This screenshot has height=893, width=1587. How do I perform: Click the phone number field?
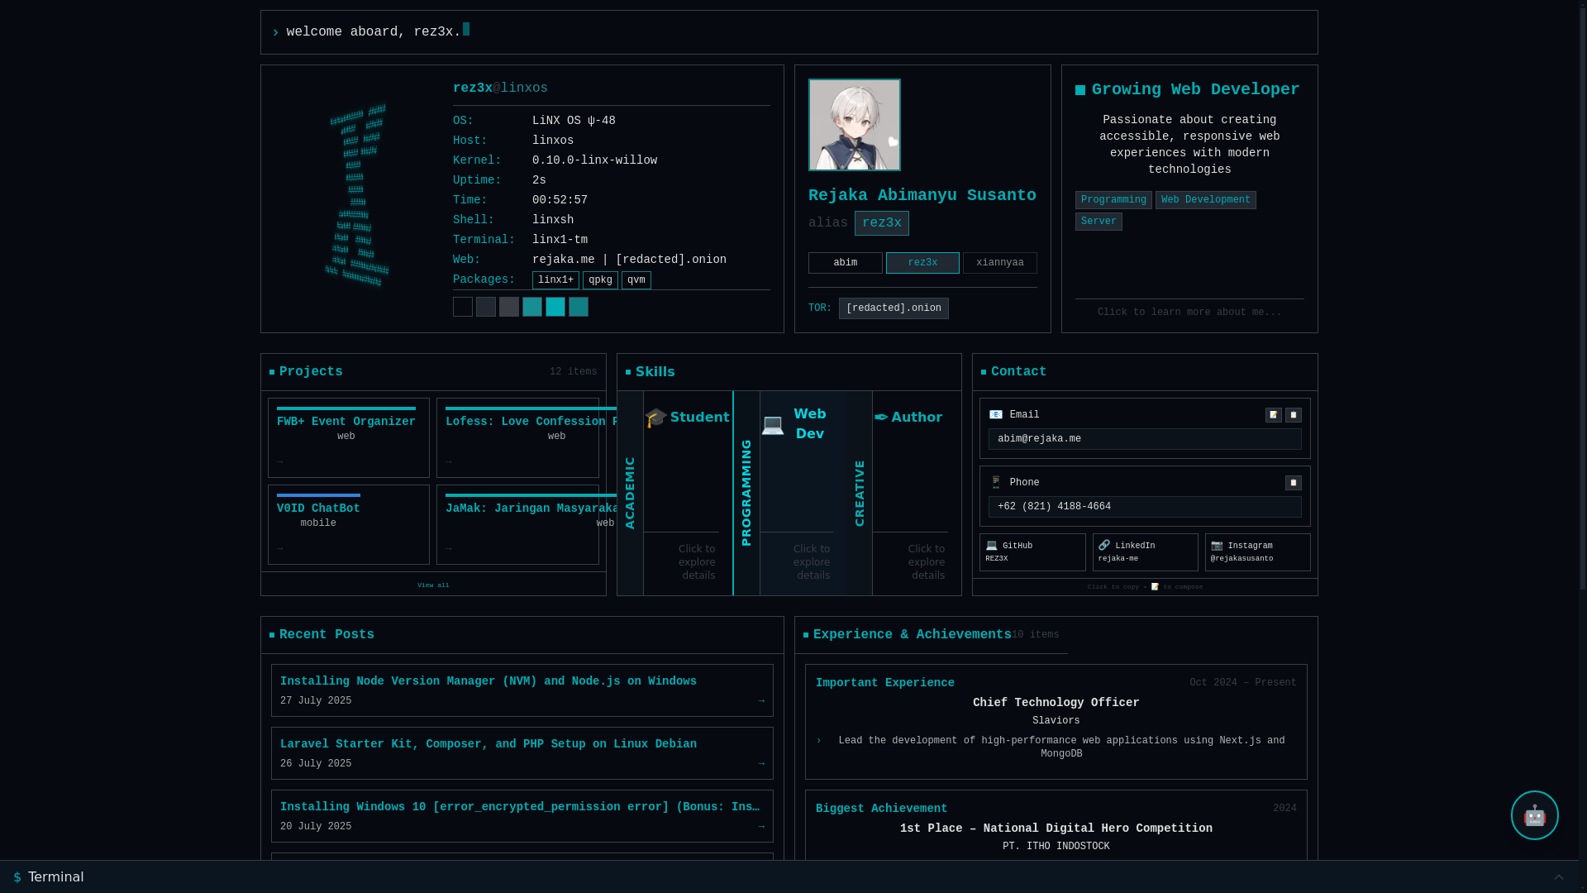(x=1145, y=507)
